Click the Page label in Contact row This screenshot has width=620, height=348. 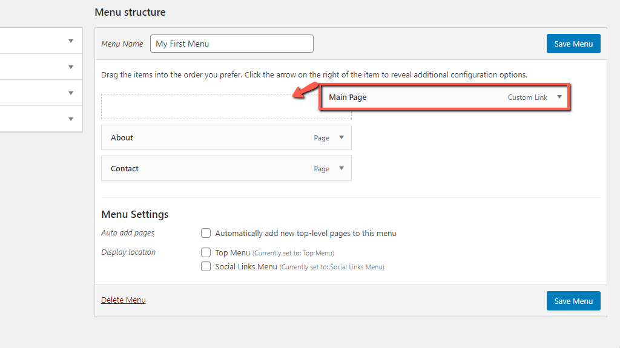click(x=322, y=169)
